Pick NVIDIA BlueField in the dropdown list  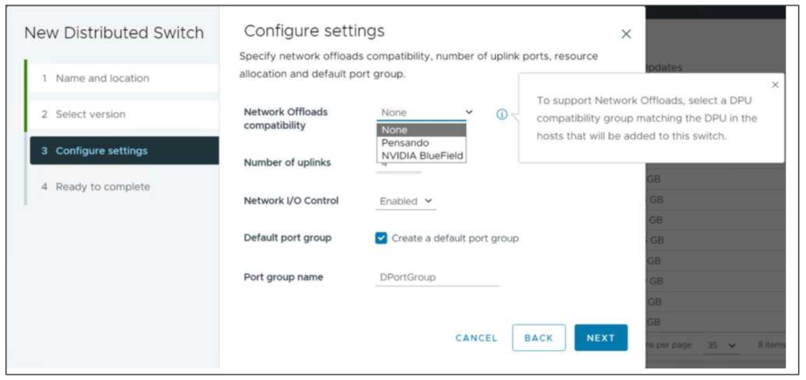(x=422, y=156)
